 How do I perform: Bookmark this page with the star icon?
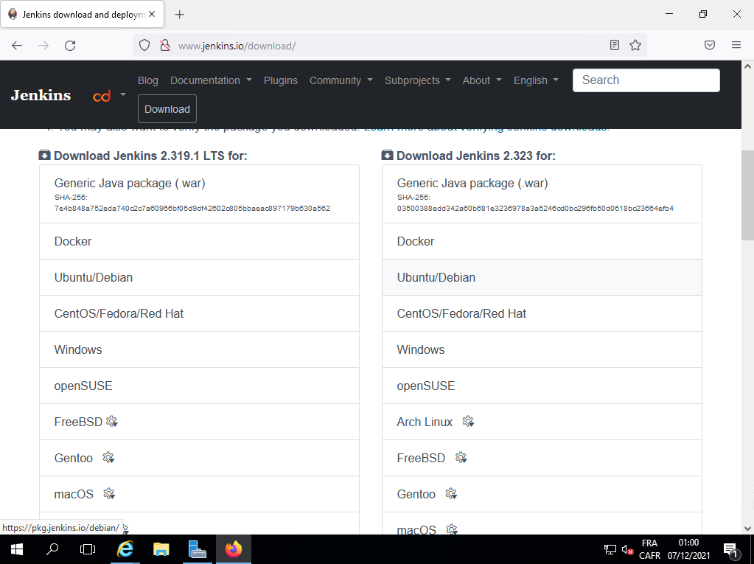tap(635, 46)
